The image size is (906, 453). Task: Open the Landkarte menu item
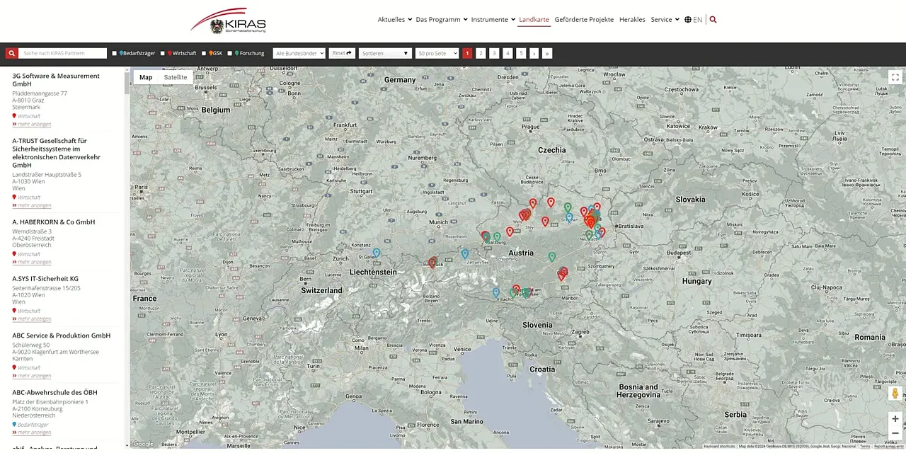(534, 20)
